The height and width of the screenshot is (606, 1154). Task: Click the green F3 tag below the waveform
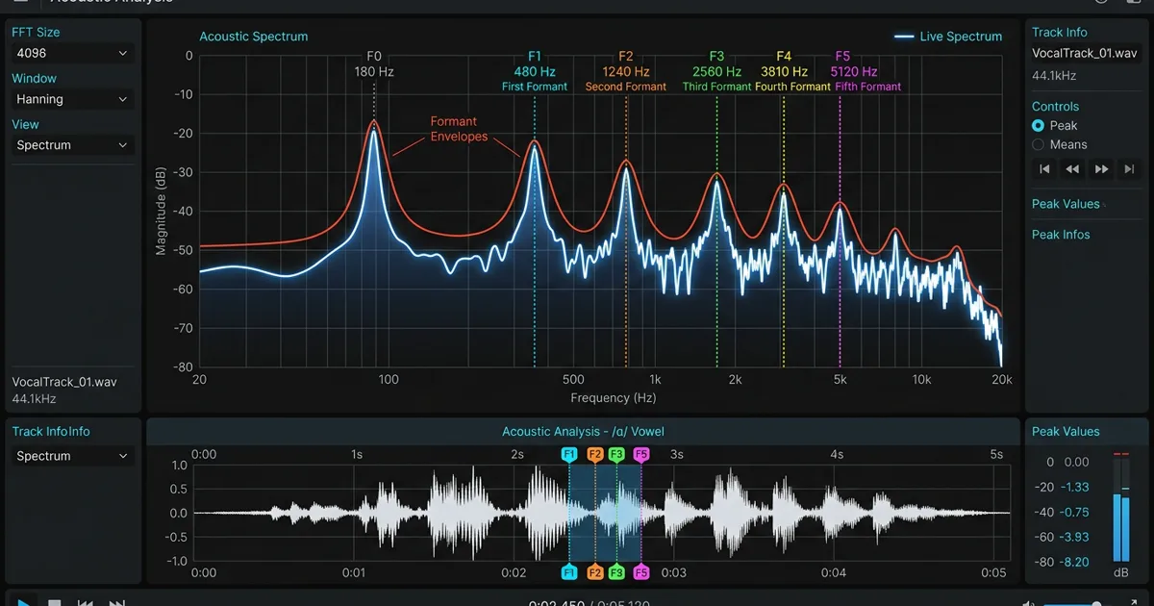click(x=616, y=572)
